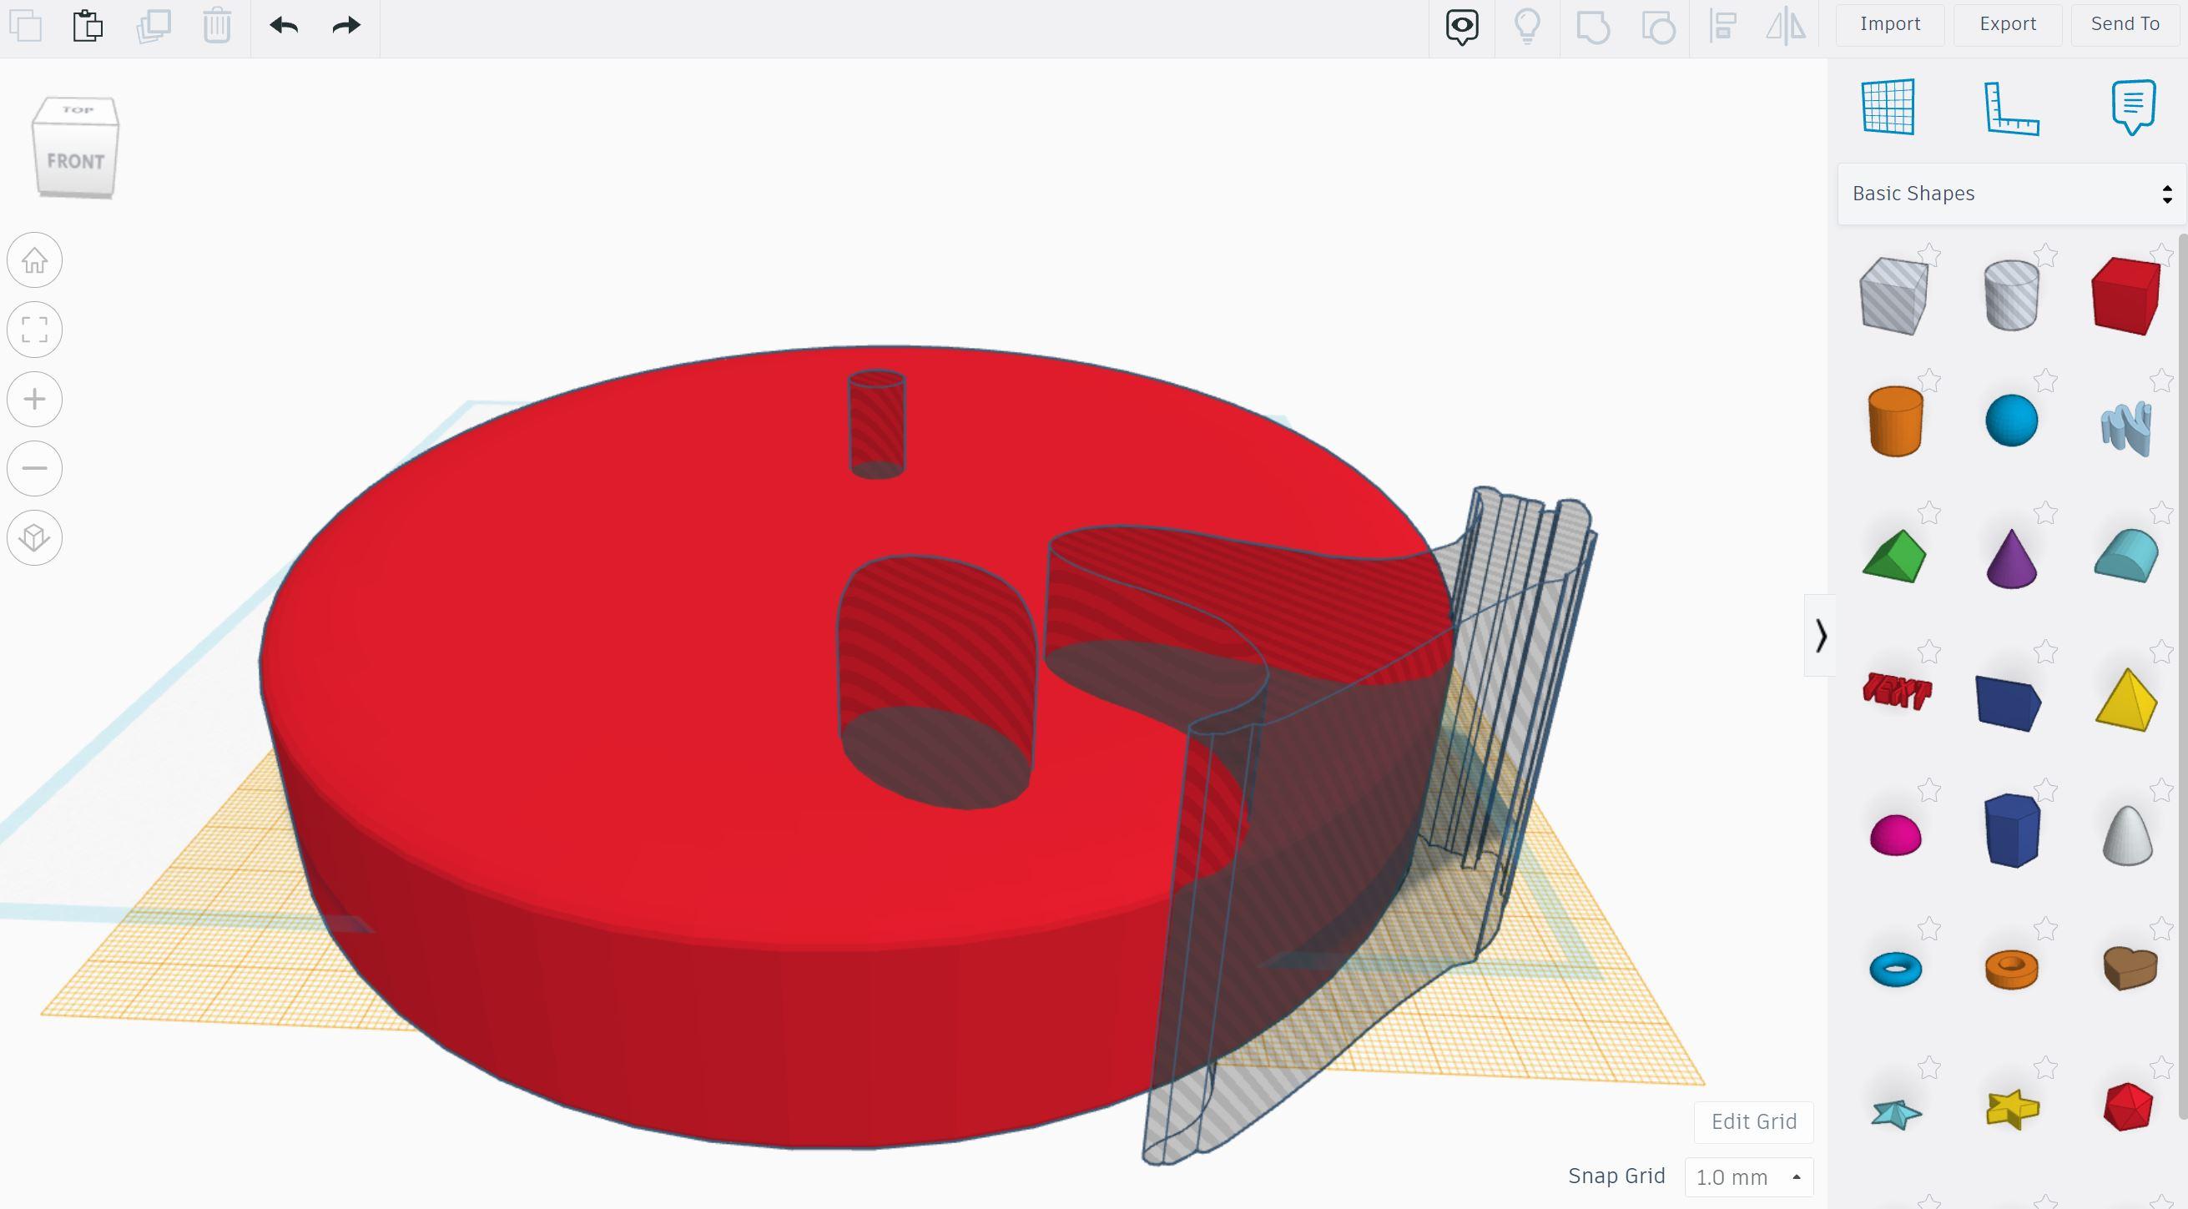Select the light blue thin Star shape
The image size is (2188, 1209).
coord(1897,1112)
